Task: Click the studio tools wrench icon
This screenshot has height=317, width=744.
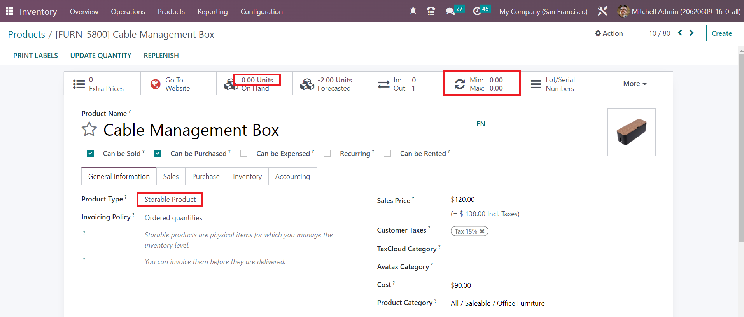Action: [x=602, y=11]
